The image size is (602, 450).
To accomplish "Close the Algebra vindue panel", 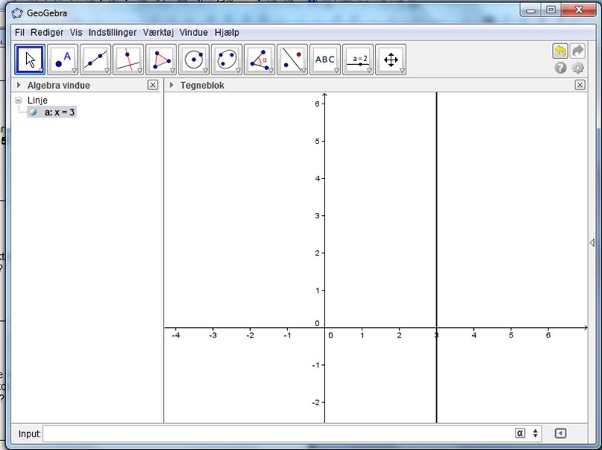I will 153,85.
